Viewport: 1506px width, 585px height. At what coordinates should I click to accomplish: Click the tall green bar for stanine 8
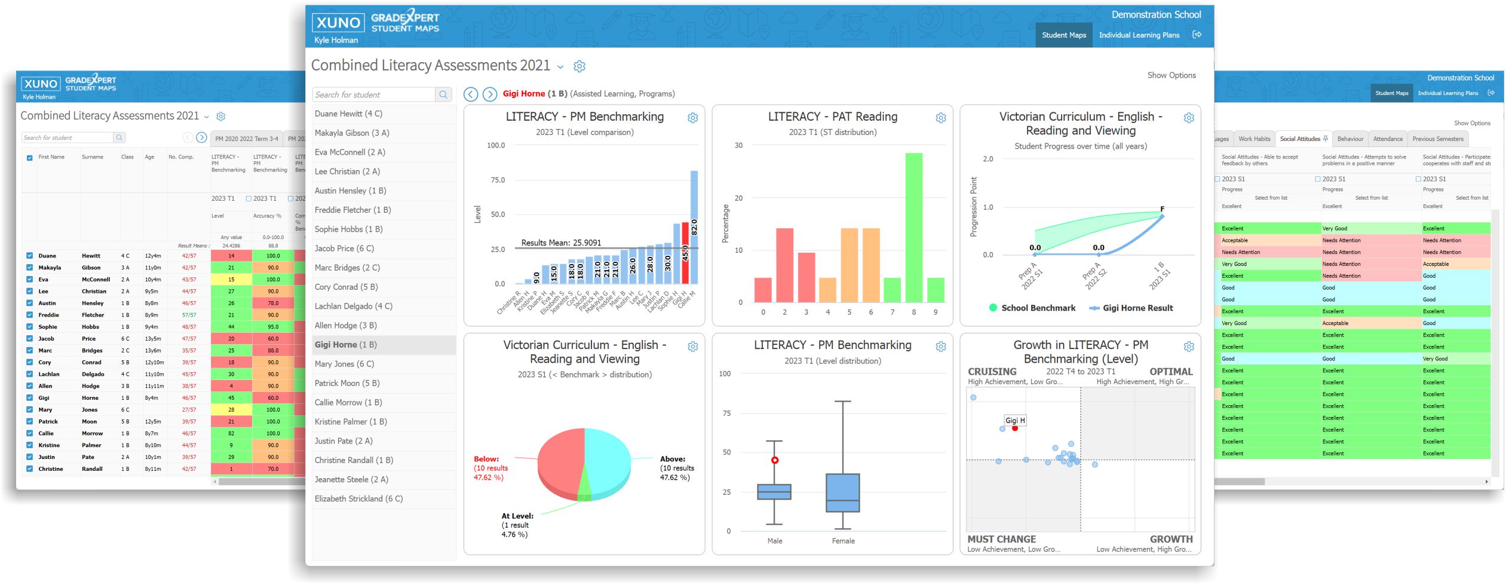pyautogui.click(x=913, y=228)
